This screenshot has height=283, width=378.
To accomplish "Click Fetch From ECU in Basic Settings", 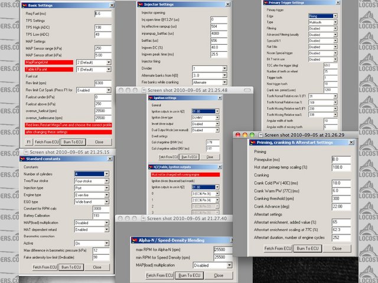I will [47, 142].
